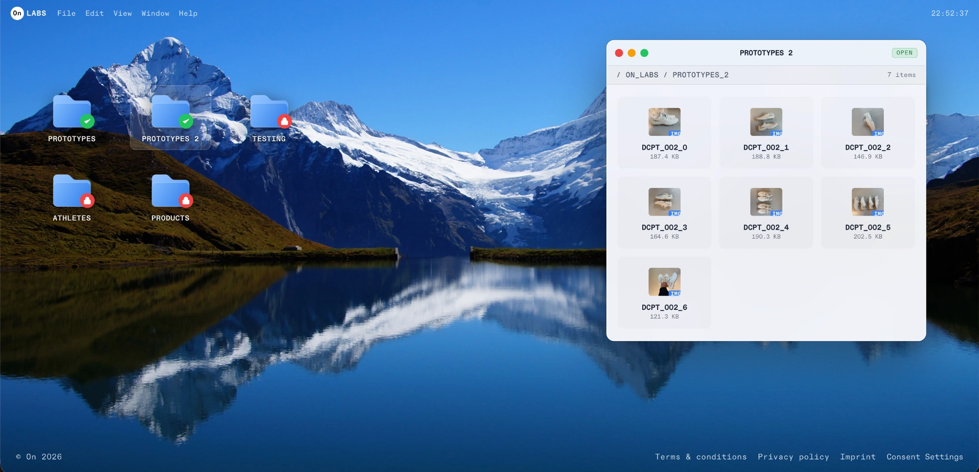979x472 pixels.
Task: Open Consent Settings in the footer
Action: (925, 457)
